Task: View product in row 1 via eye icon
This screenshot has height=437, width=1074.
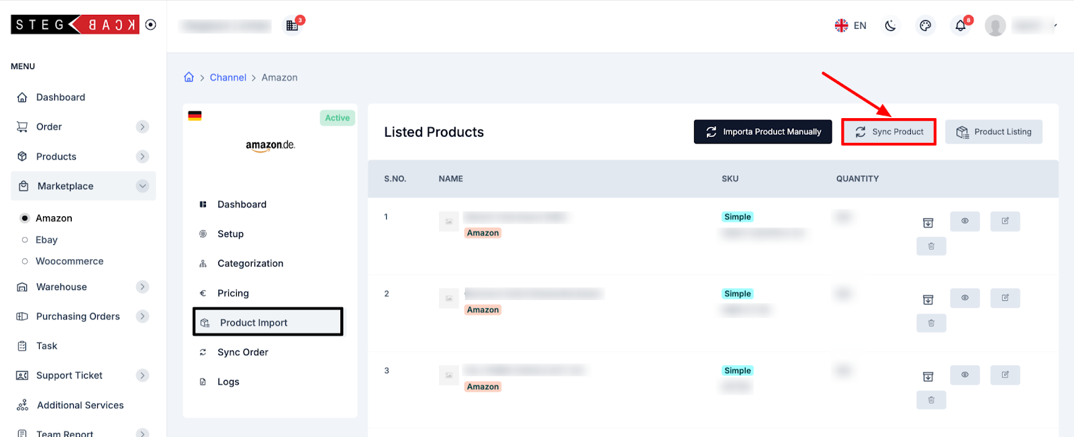Action: (x=965, y=221)
